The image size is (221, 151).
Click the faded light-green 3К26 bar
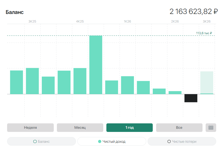pyautogui.click(x=206, y=83)
